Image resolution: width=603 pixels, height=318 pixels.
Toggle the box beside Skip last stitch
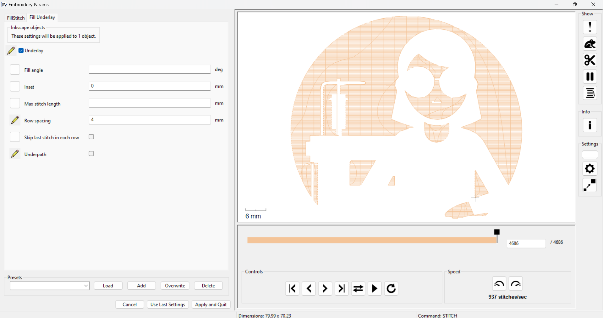pos(15,137)
